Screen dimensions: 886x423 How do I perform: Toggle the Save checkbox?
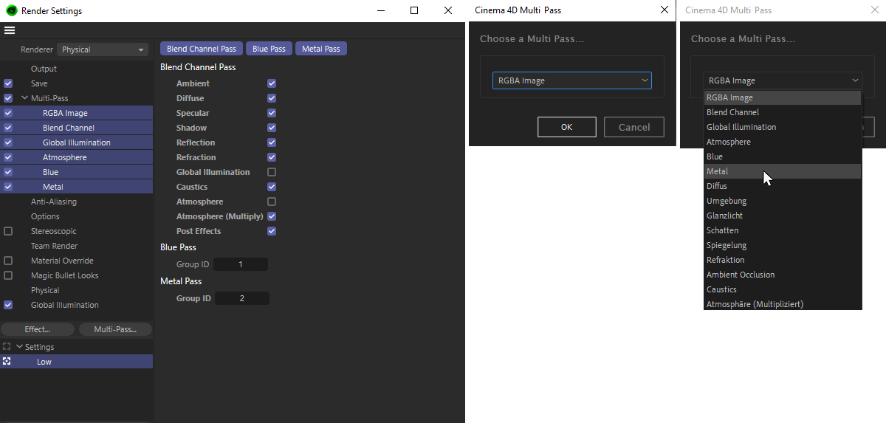[8, 83]
